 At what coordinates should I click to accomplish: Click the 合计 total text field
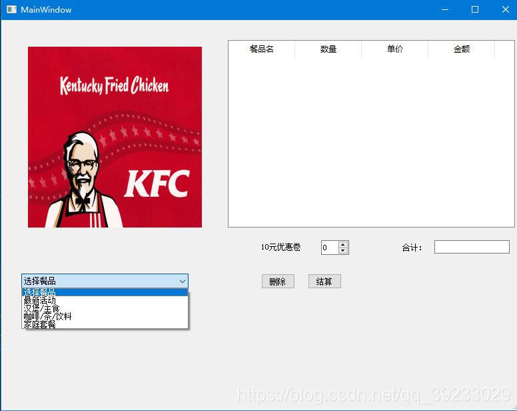[x=472, y=247]
